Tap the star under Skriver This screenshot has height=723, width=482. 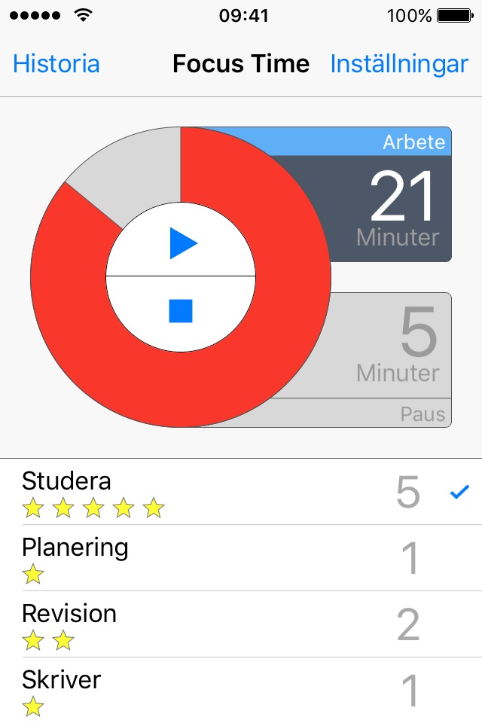pos(33,707)
